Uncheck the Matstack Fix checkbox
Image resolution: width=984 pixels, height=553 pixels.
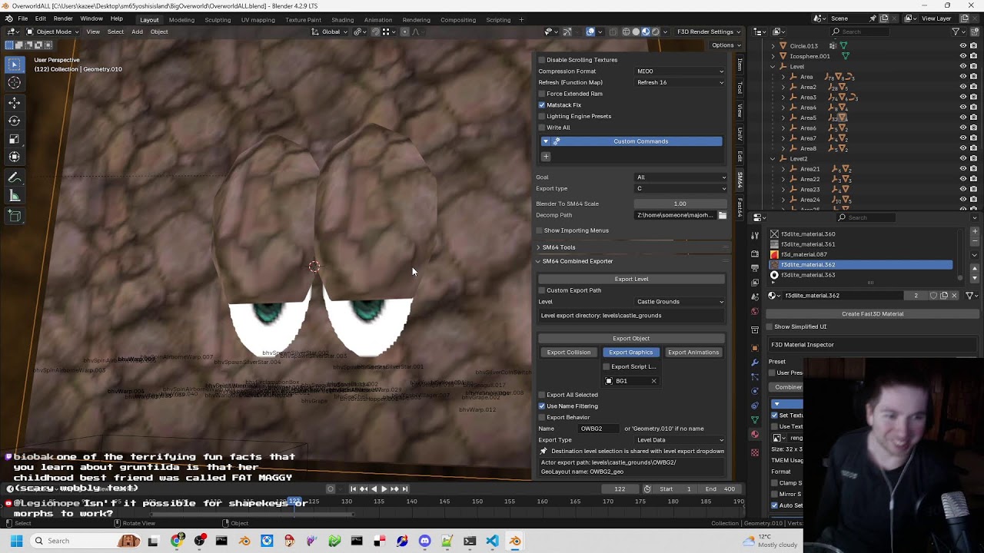pyautogui.click(x=542, y=105)
